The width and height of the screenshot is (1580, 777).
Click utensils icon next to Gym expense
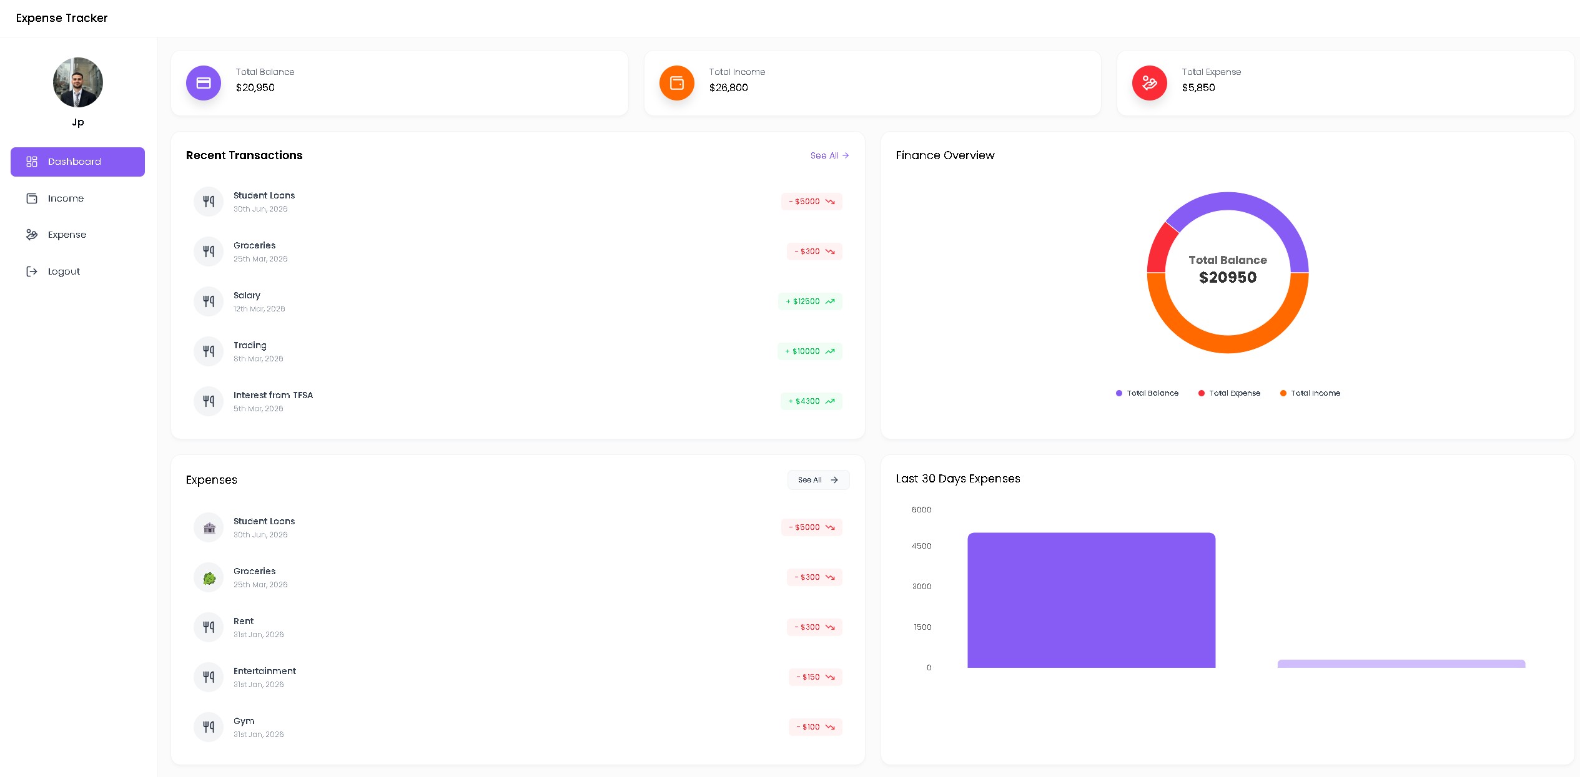(x=209, y=727)
